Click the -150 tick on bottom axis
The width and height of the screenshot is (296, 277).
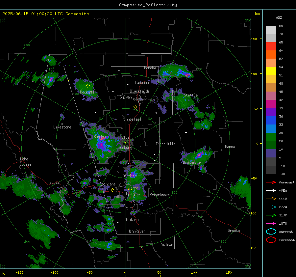(x=19, y=272)
